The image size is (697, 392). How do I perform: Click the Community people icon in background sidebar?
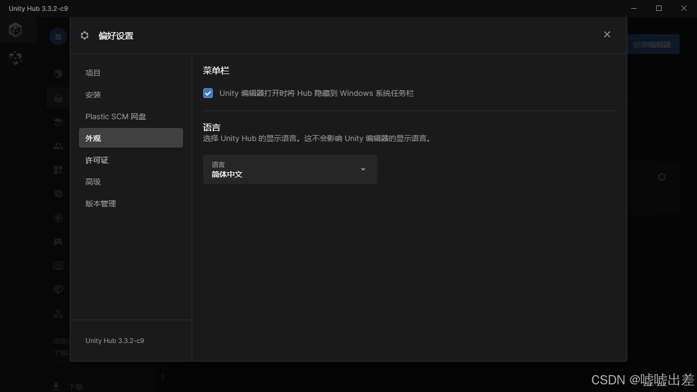(58, 146)
